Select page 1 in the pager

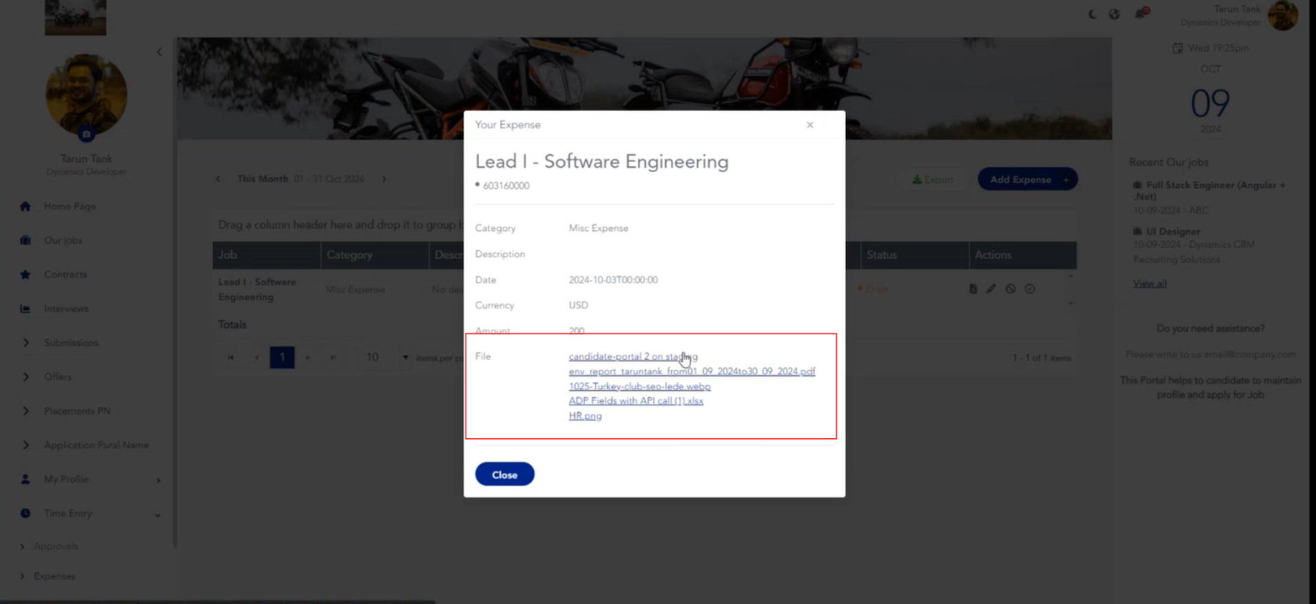[282, 357]
